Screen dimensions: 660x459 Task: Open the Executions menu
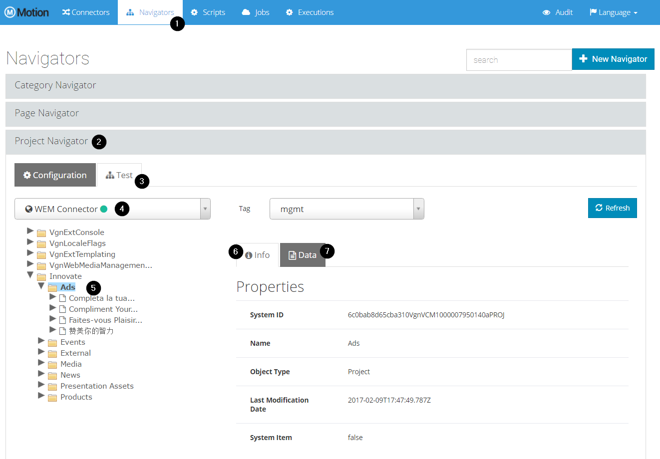click(x=310, y=12)
